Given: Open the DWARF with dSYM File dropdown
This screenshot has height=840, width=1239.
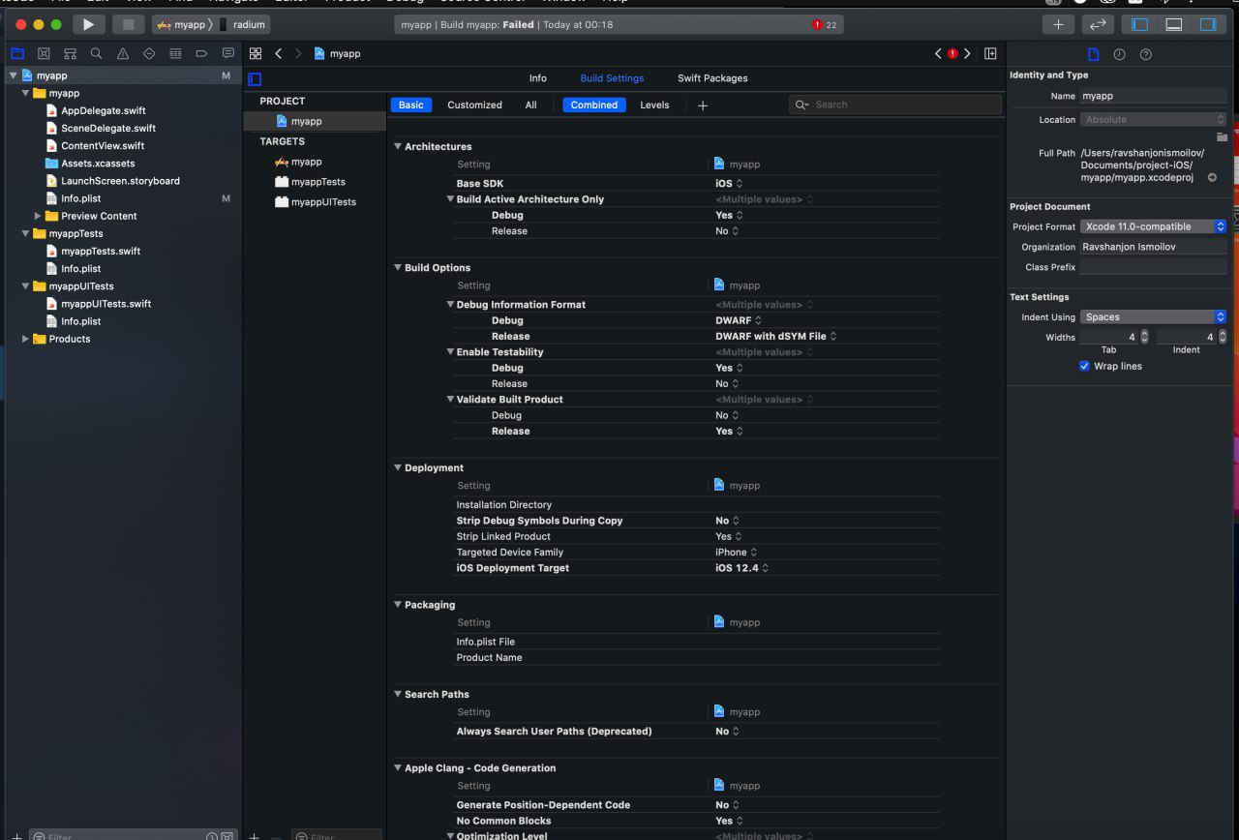Looking at the screenshot, I should click(776, 336).
